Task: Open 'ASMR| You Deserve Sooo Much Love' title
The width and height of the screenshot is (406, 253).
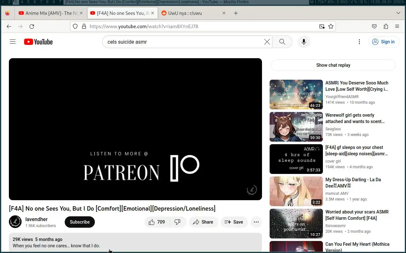Action: click(357, 86)
